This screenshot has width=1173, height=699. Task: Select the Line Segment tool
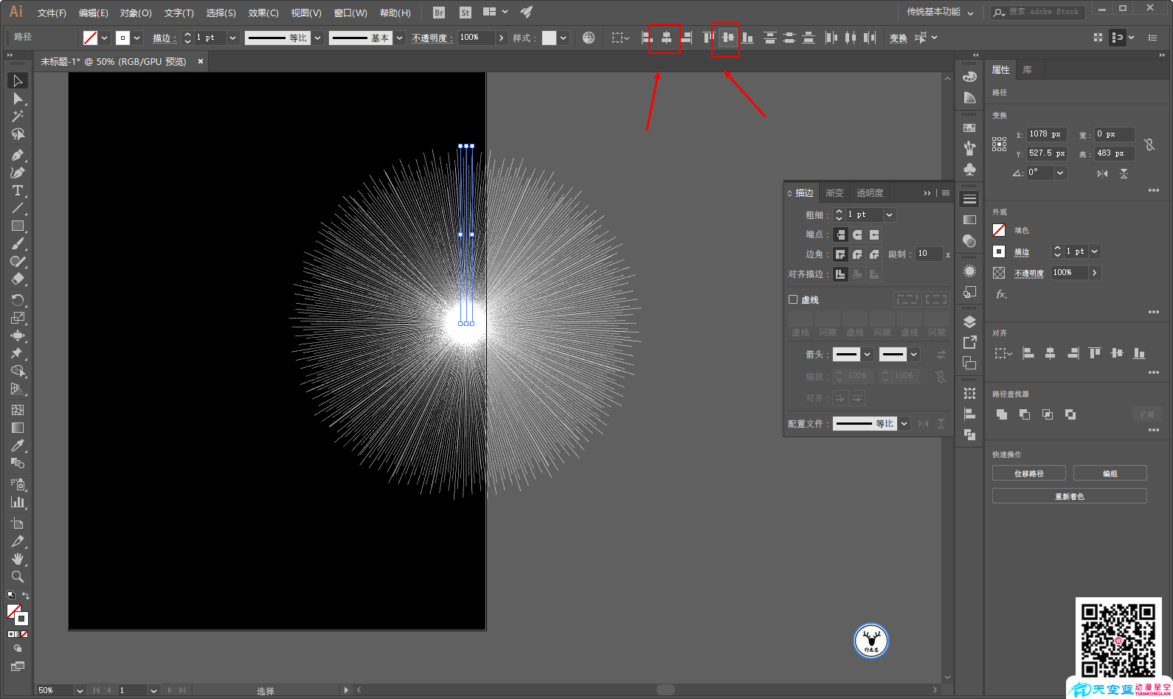coord(18,208)
